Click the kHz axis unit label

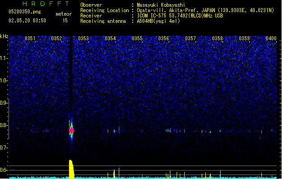4,36
